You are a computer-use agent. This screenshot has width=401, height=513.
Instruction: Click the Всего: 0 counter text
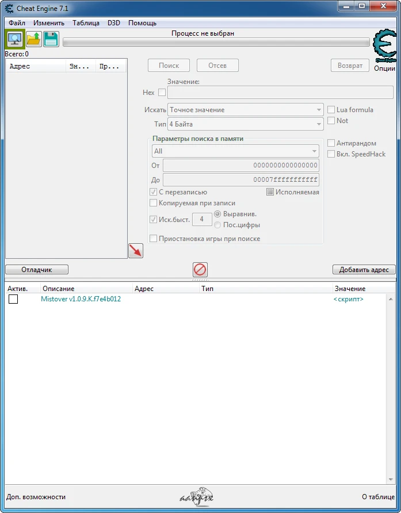pos(17,54)
